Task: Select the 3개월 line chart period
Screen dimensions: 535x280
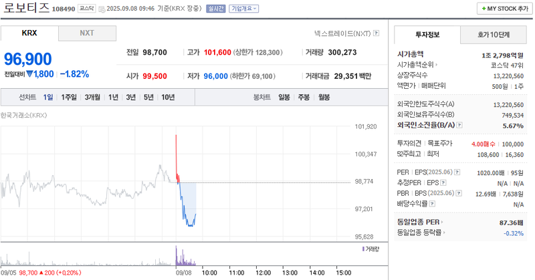Action: 92,97
